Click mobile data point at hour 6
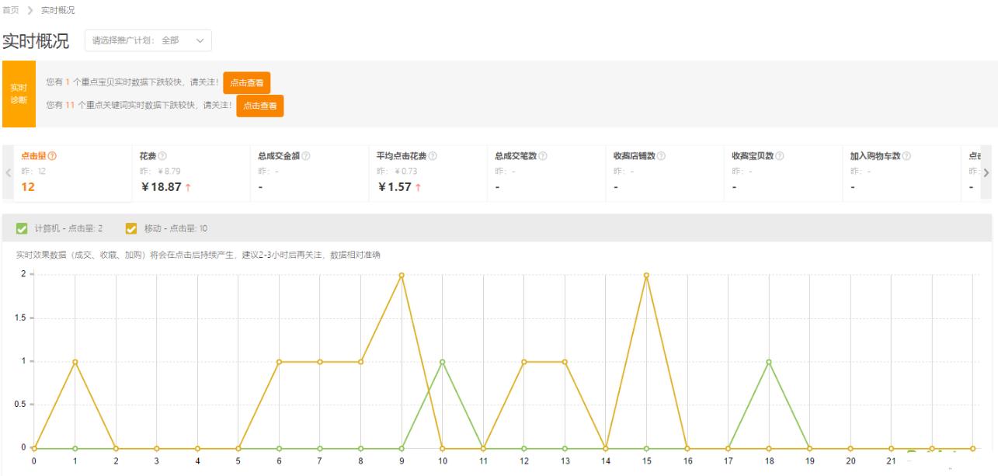Screen dimensions: 998x476 coord(279,362)
